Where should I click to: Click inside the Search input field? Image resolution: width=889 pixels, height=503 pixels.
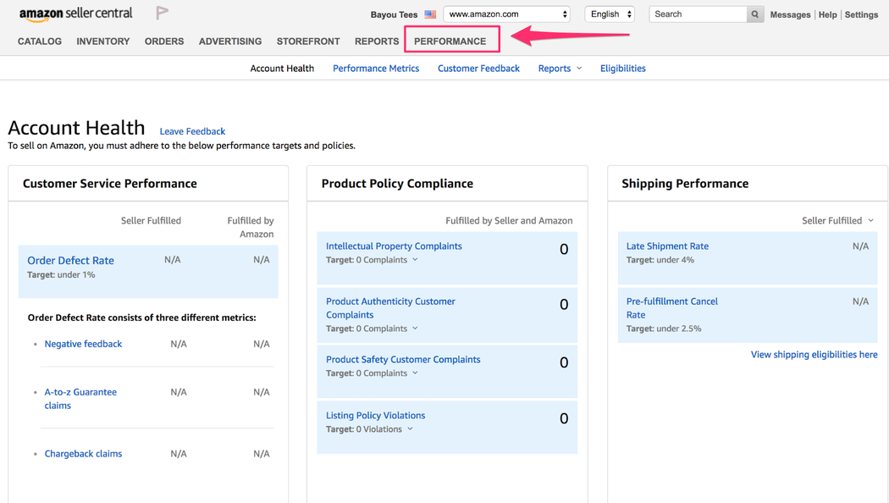coord(694,14)
